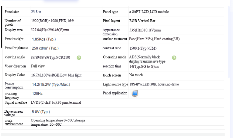Click the a-SiTFT-LCD panel type value
233x138 pixels.
(149, 12)
